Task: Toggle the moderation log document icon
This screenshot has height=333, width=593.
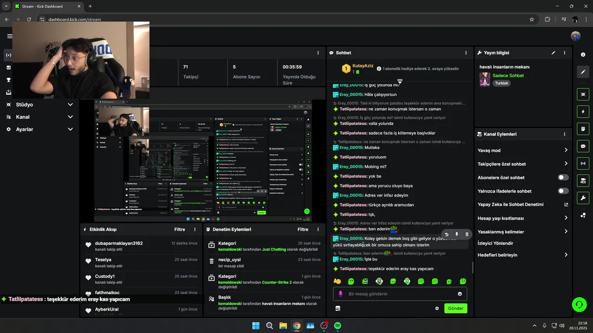Action: coord(583,129)
